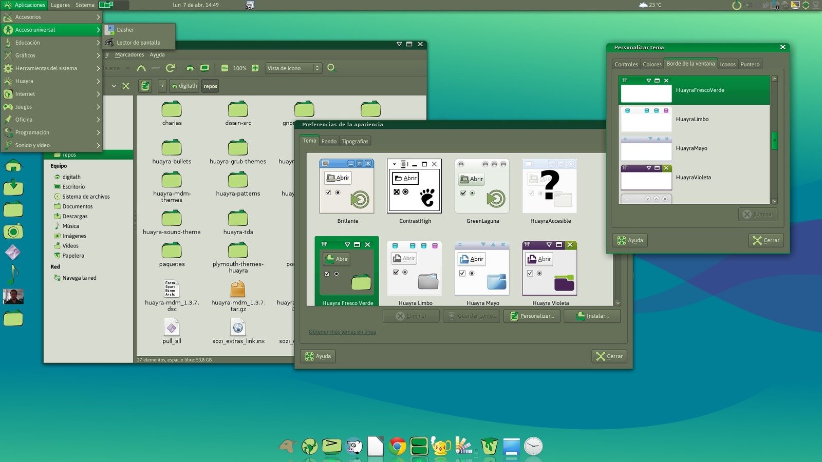This screenshot has width=822, height=462.
Task: Click the Computer icon in file manager toolbar
Action: [x=204, y=68]
